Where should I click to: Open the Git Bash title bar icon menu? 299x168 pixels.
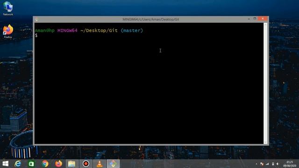click(36, 19)
